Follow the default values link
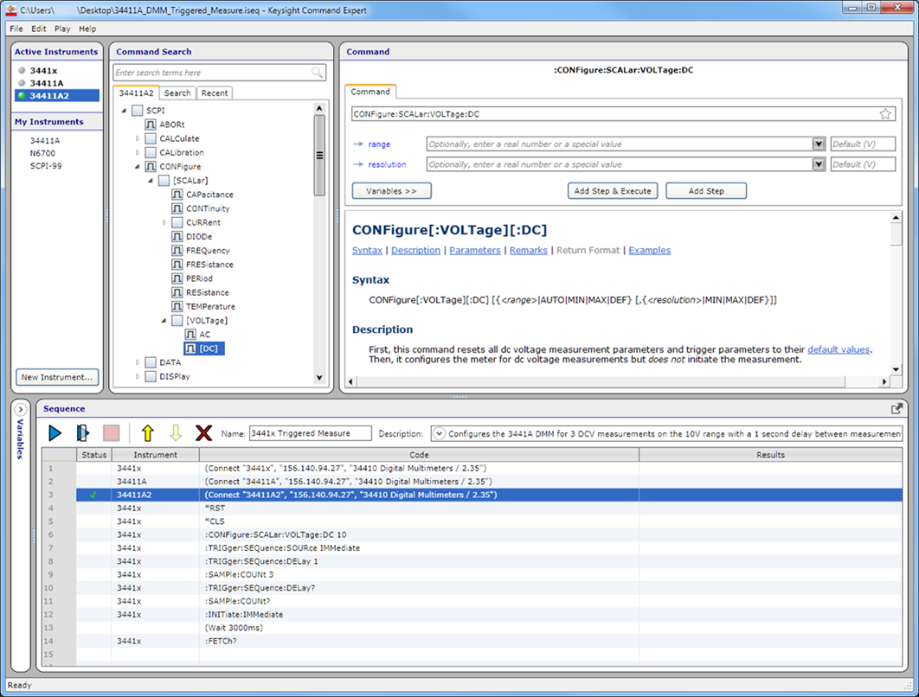 point(839,349)
